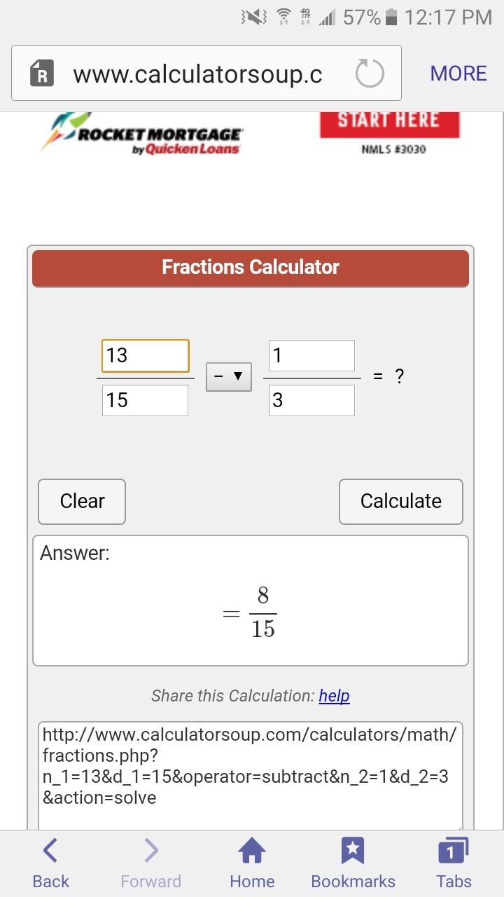Click the Clear button

[82, 502]
